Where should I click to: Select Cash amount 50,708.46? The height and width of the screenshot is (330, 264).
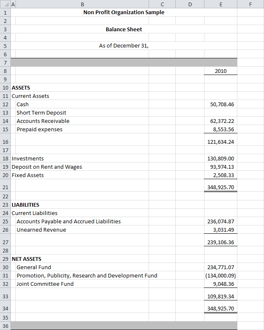pos(221,105)
